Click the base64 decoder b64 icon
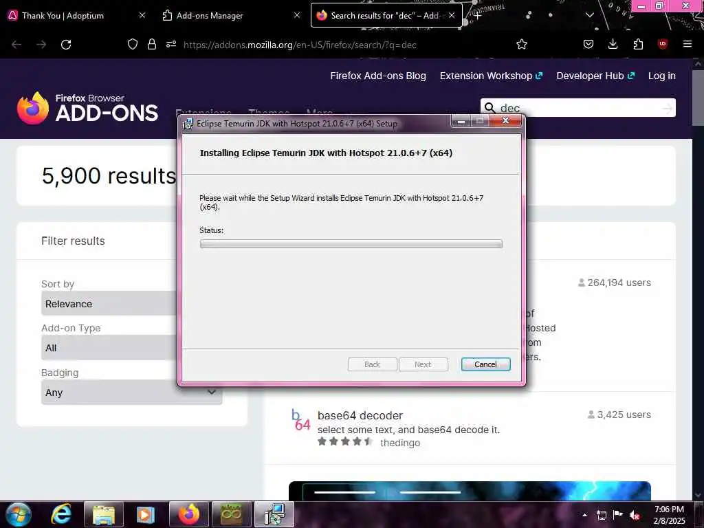This screenshot has height=528, width=704. (x=300, y=420)
